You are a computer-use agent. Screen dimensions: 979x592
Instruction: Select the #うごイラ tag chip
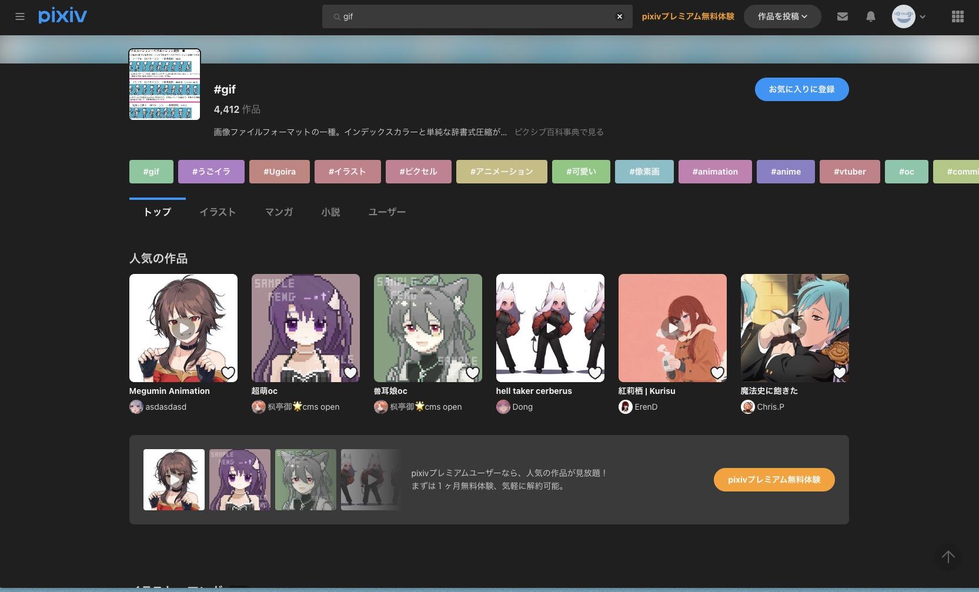pyautogui.click(x=211, y=172)
